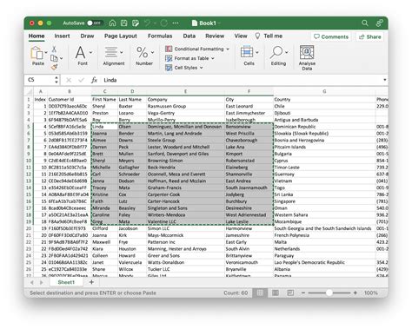Redo the last action
The image size is (412, 329).
point(164,23)
